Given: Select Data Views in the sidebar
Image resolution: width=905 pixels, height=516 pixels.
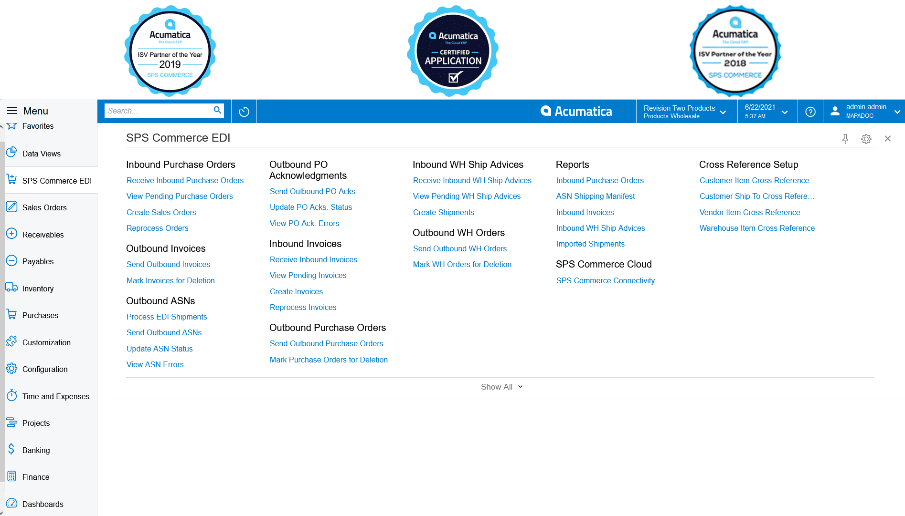Looking at the screenshot, I should tap(42, 154).
